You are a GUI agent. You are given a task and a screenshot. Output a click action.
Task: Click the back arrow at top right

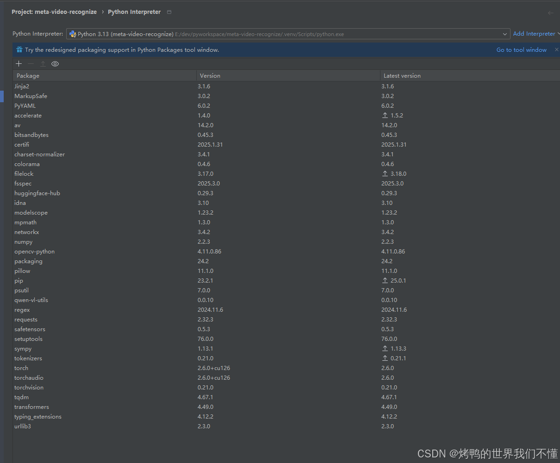click(x=550, y=13)
